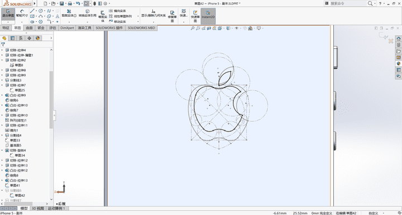The image size is (402, 215).
Task: Click the 移动实体 Move Entities tool
Action: [117, 22]
